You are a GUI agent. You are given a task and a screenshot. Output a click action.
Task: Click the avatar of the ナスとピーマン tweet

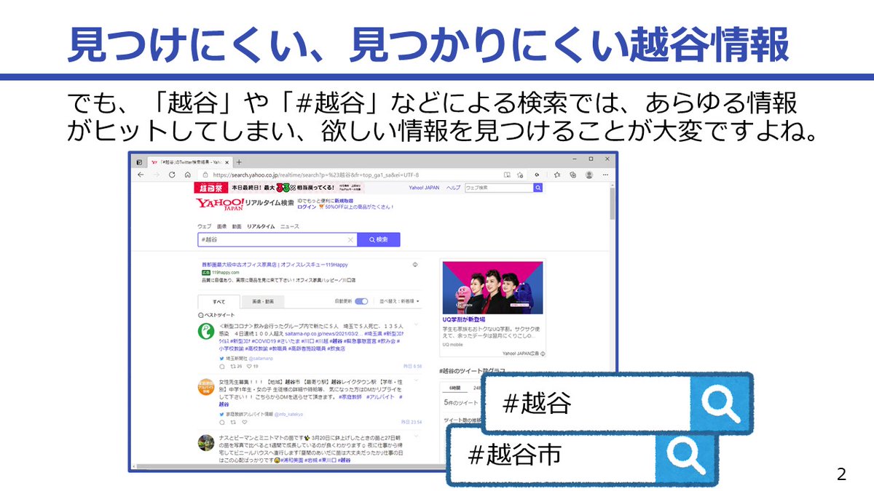pyautogui.click(x=206, y=442)
